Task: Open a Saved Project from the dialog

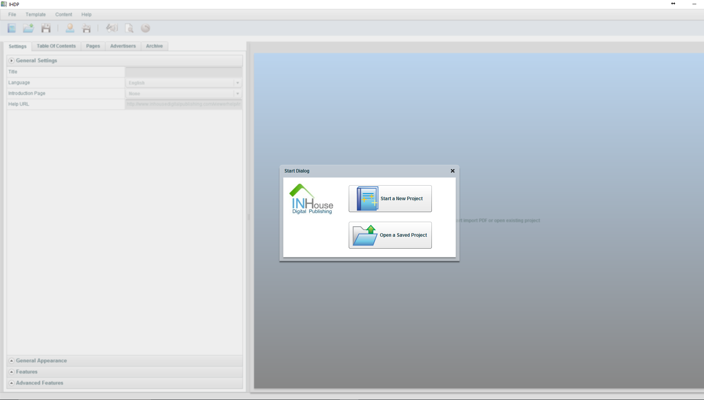Action: pos(390,235)
